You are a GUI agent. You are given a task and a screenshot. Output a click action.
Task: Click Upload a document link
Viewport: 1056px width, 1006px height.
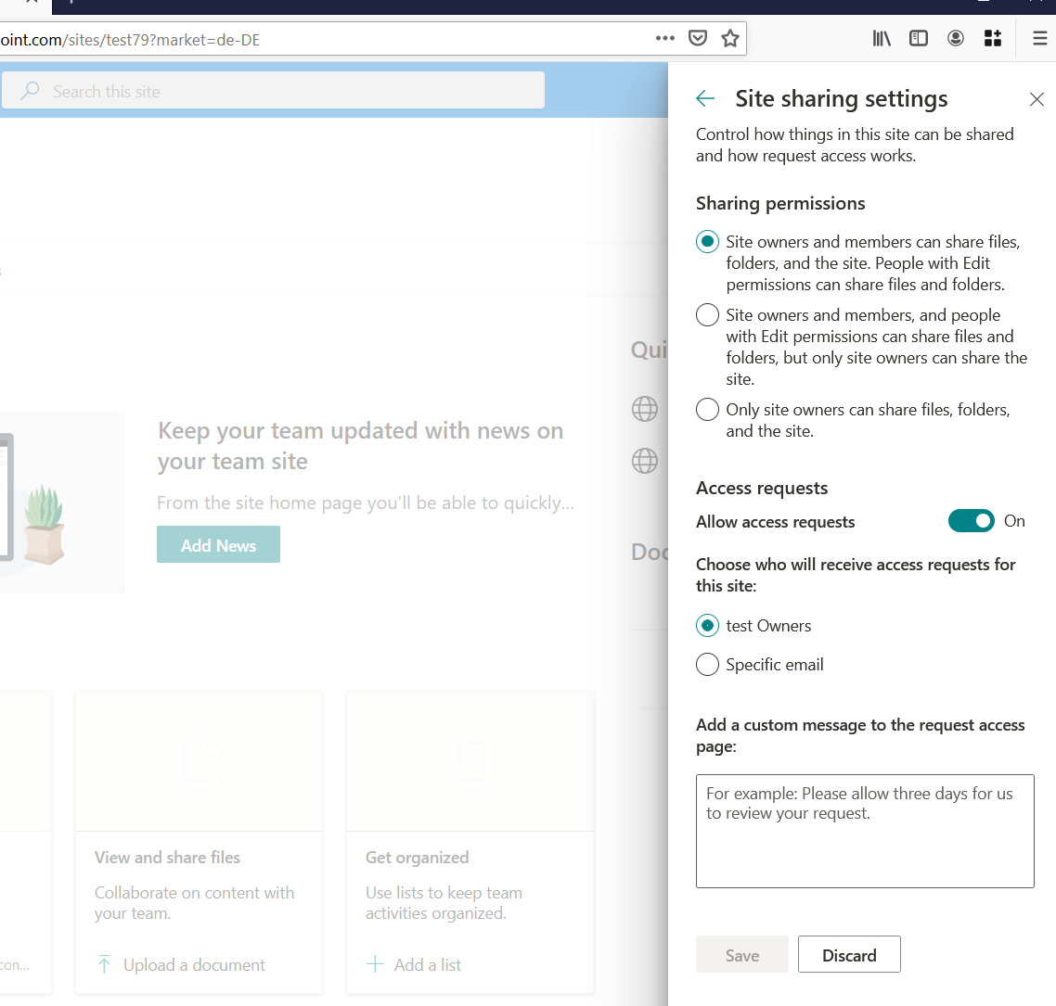pos(194,965)
